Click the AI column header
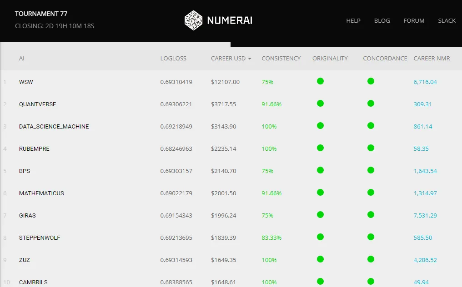 (21, 58)
